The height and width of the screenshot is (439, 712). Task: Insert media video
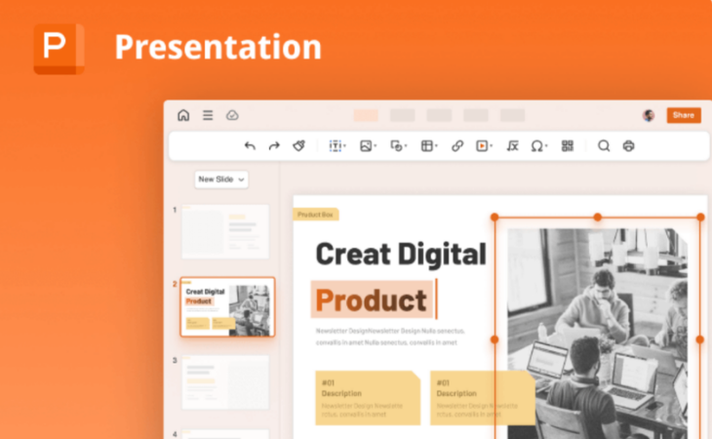(482, 145)
